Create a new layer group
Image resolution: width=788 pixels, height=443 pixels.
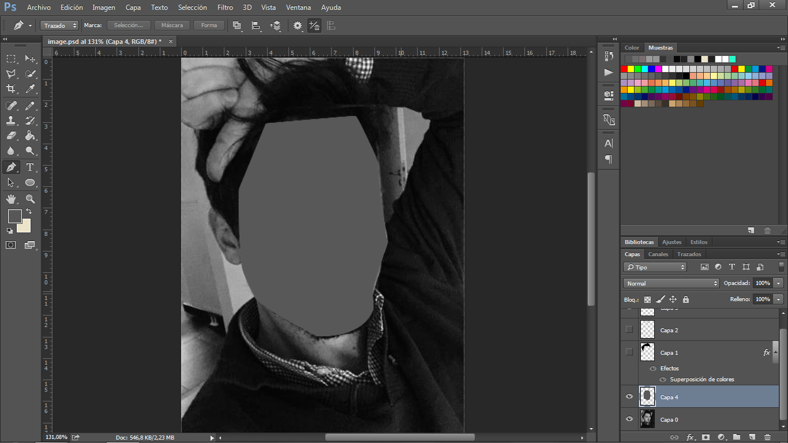click(x=737, y=437)
